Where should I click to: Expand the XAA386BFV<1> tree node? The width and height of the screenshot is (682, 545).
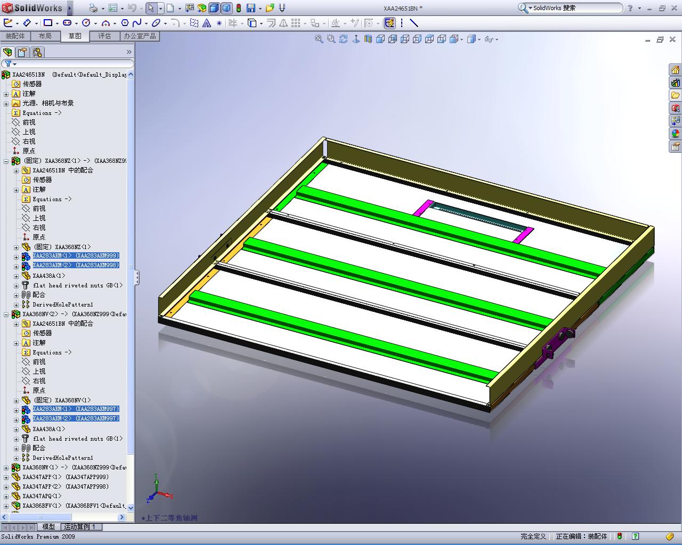6,506
